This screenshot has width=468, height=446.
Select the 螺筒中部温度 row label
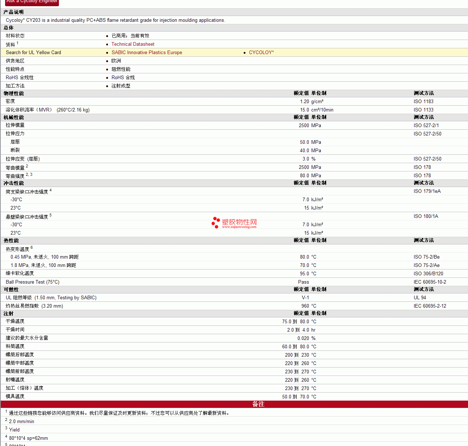pyautogui.click(x=20, y=363)
